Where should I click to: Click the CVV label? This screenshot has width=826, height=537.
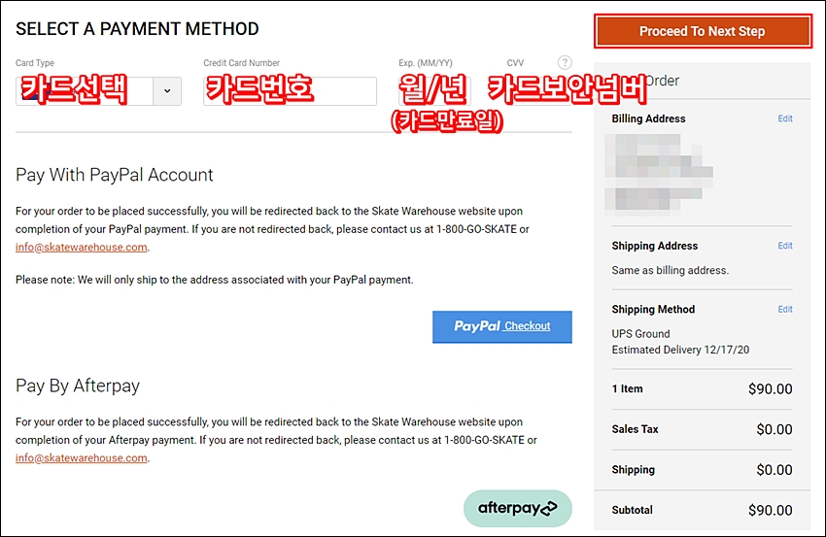point(515,63)
